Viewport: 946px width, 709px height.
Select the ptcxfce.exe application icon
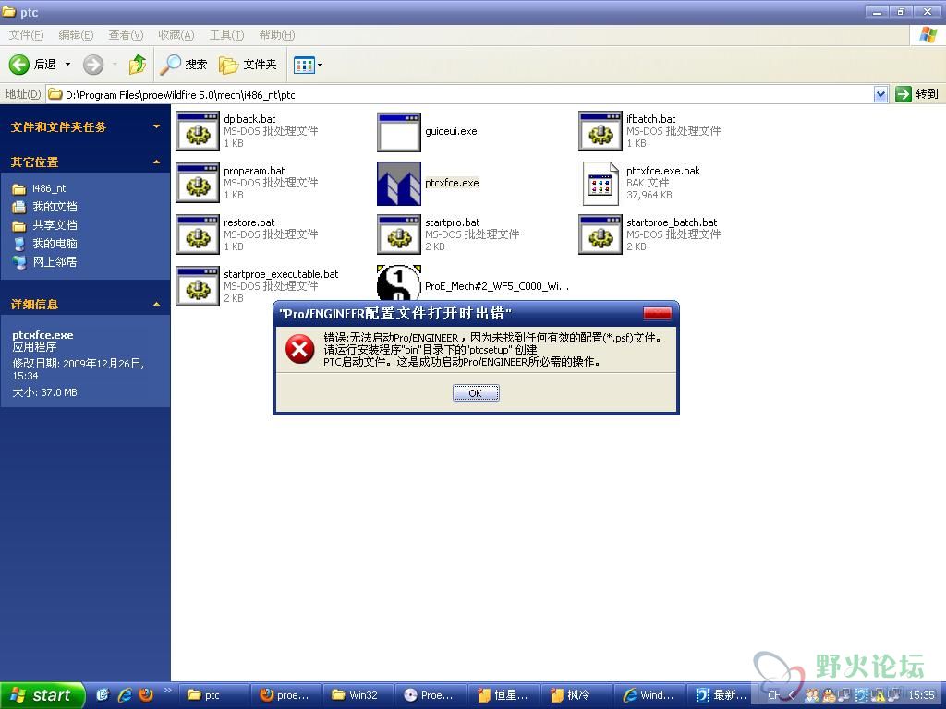point(399,184)
